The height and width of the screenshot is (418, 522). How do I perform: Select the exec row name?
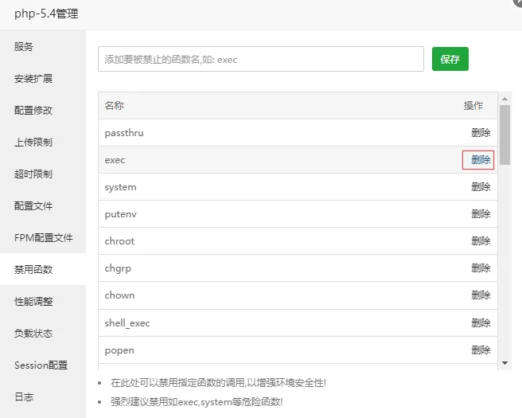pos(115,160)
